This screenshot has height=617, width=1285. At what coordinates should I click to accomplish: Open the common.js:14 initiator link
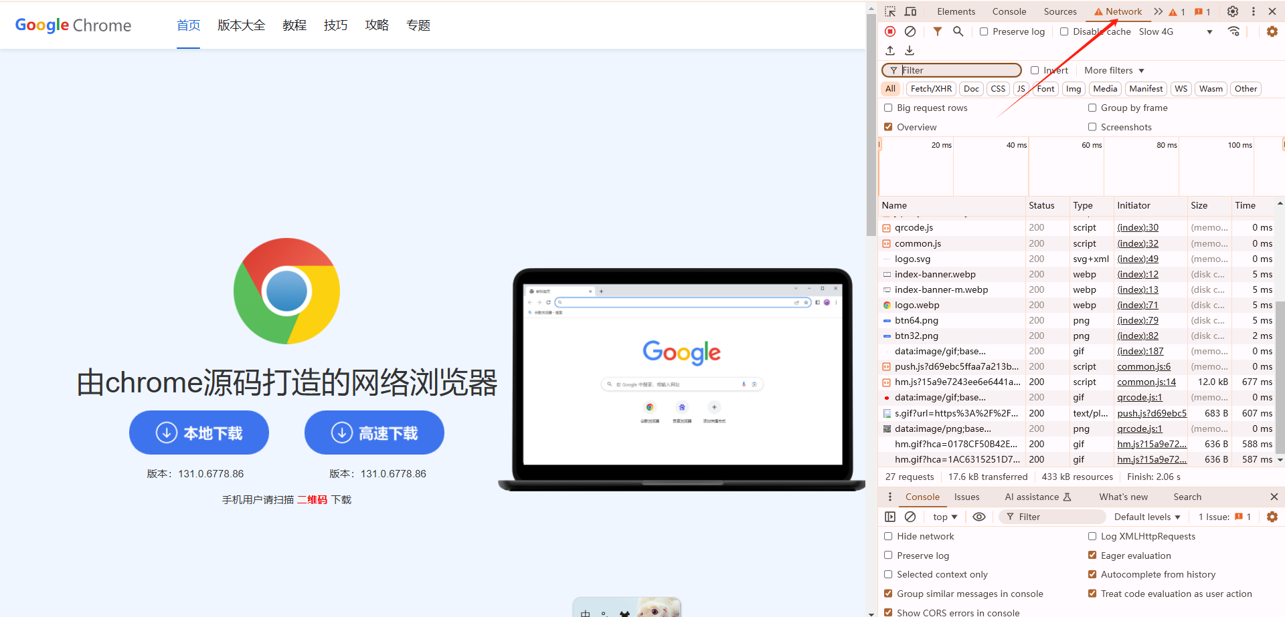(1146, 382)
